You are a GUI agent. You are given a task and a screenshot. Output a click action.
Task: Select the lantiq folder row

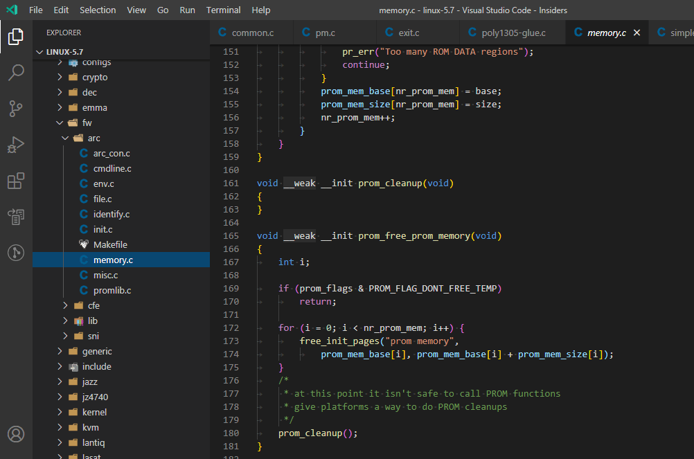coord(121,442)
